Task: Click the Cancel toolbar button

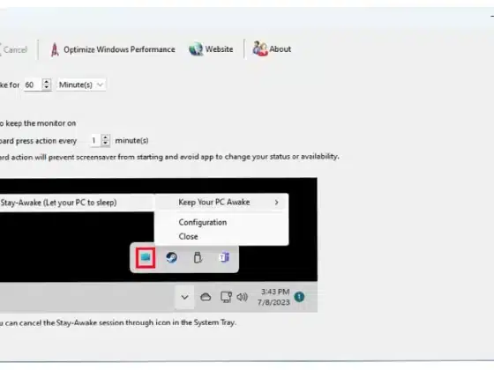Action: [x=13, y=49]
